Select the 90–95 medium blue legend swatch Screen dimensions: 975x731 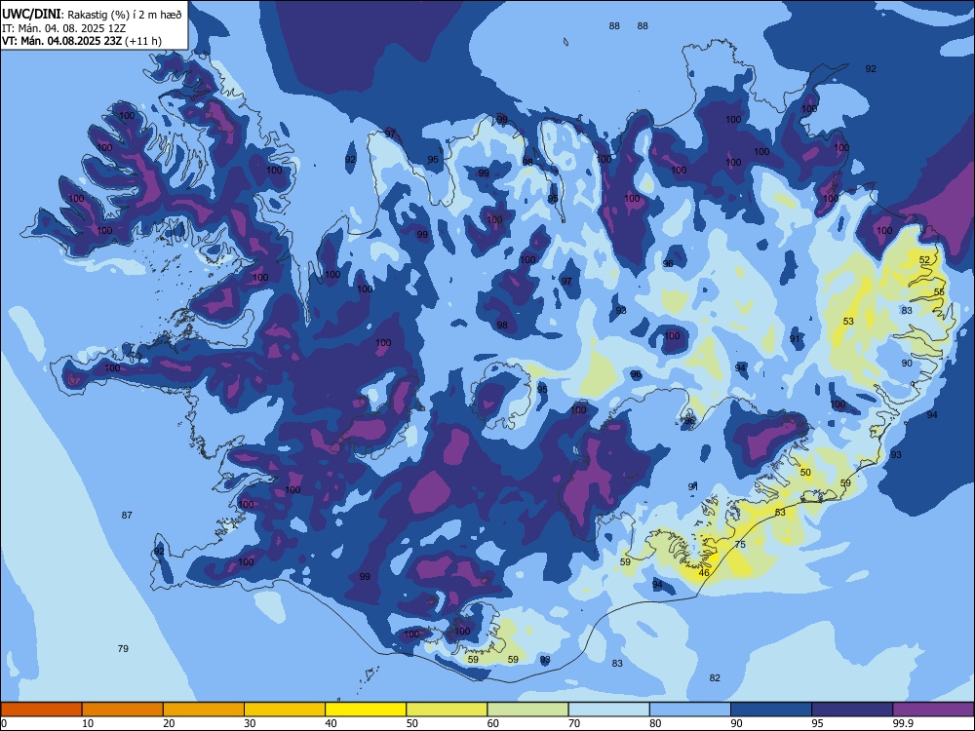pyautogui.click(x=771, y=710)
